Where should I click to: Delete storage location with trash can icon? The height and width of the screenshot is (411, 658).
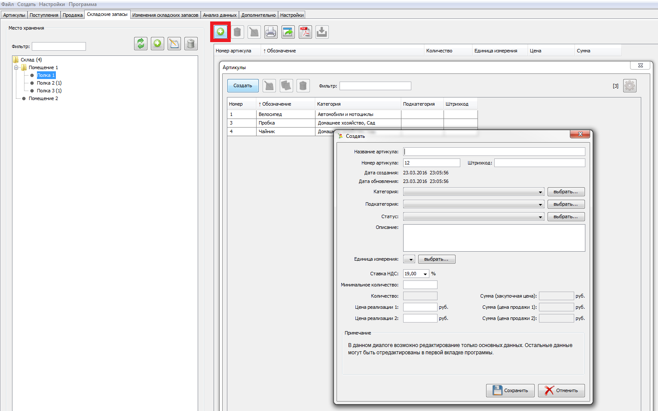pyautogui.click(x=191, y=43)
